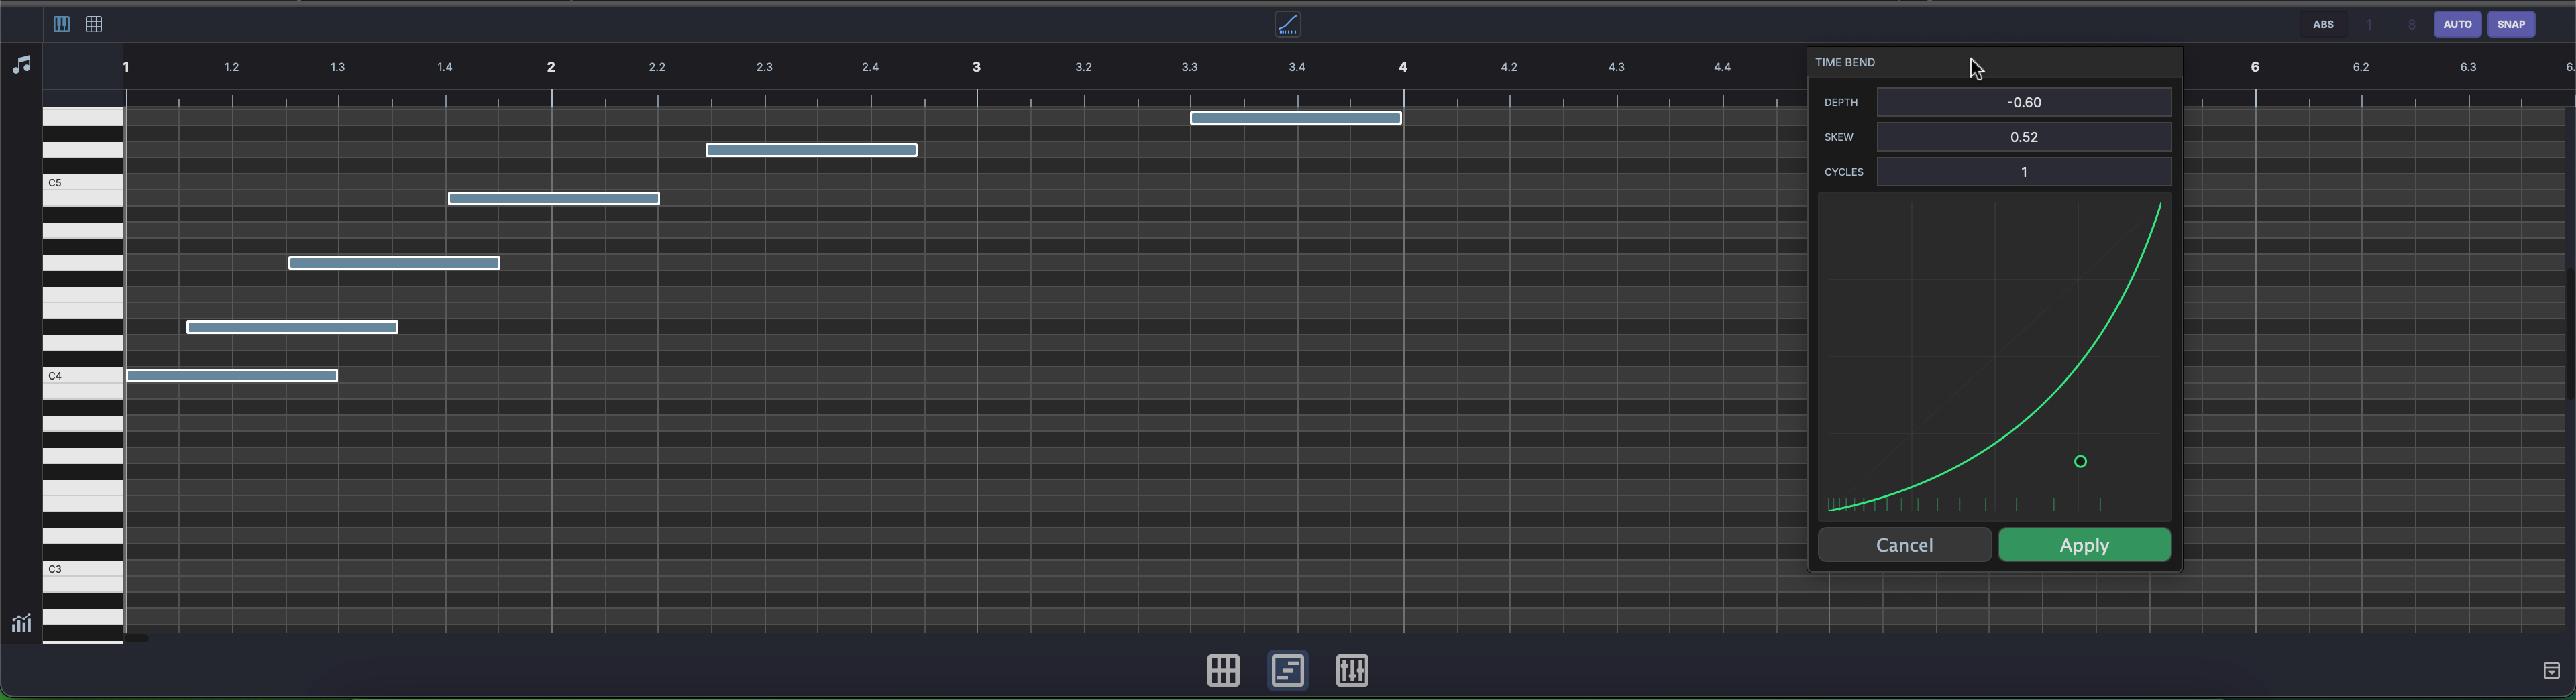This screenshot has width=2576, height=700.
Task: Click the control point on the green bend curve
Action: point(2081,461)
